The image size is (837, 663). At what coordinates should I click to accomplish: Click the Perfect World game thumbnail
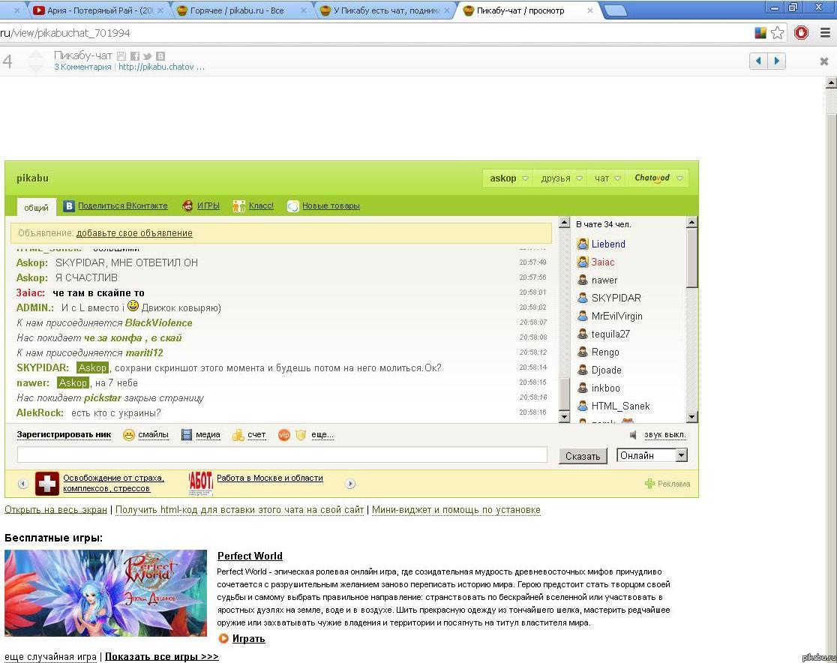click(106, 593)
